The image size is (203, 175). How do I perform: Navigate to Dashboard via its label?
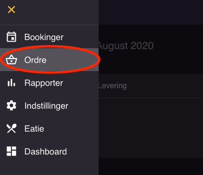tap(45, 152)
